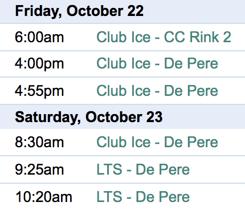Open Saturday's 8:30am Club Ice - De Pere event
245x210 pixels.
click(157, 142)
